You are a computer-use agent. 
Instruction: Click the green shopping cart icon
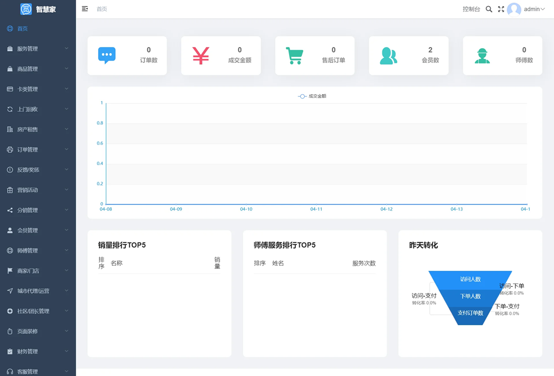[294, 55]
